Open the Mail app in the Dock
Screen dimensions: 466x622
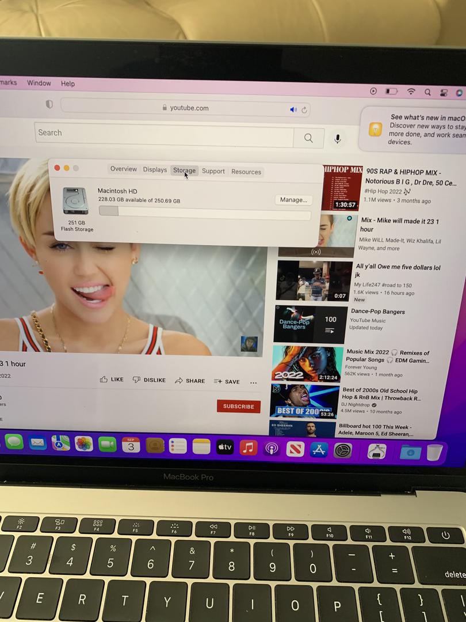37,442
